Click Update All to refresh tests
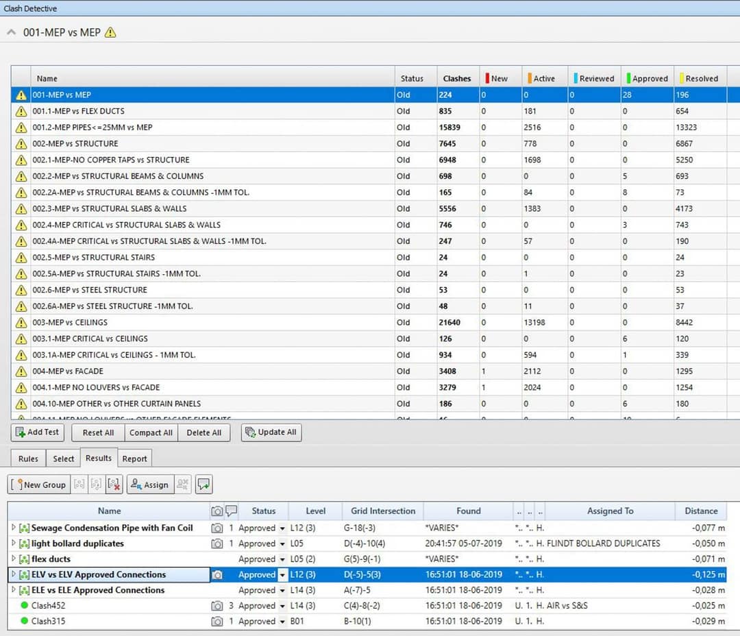Image resolution: width=740 pixels, height=636 pixels. pos(271,432)
